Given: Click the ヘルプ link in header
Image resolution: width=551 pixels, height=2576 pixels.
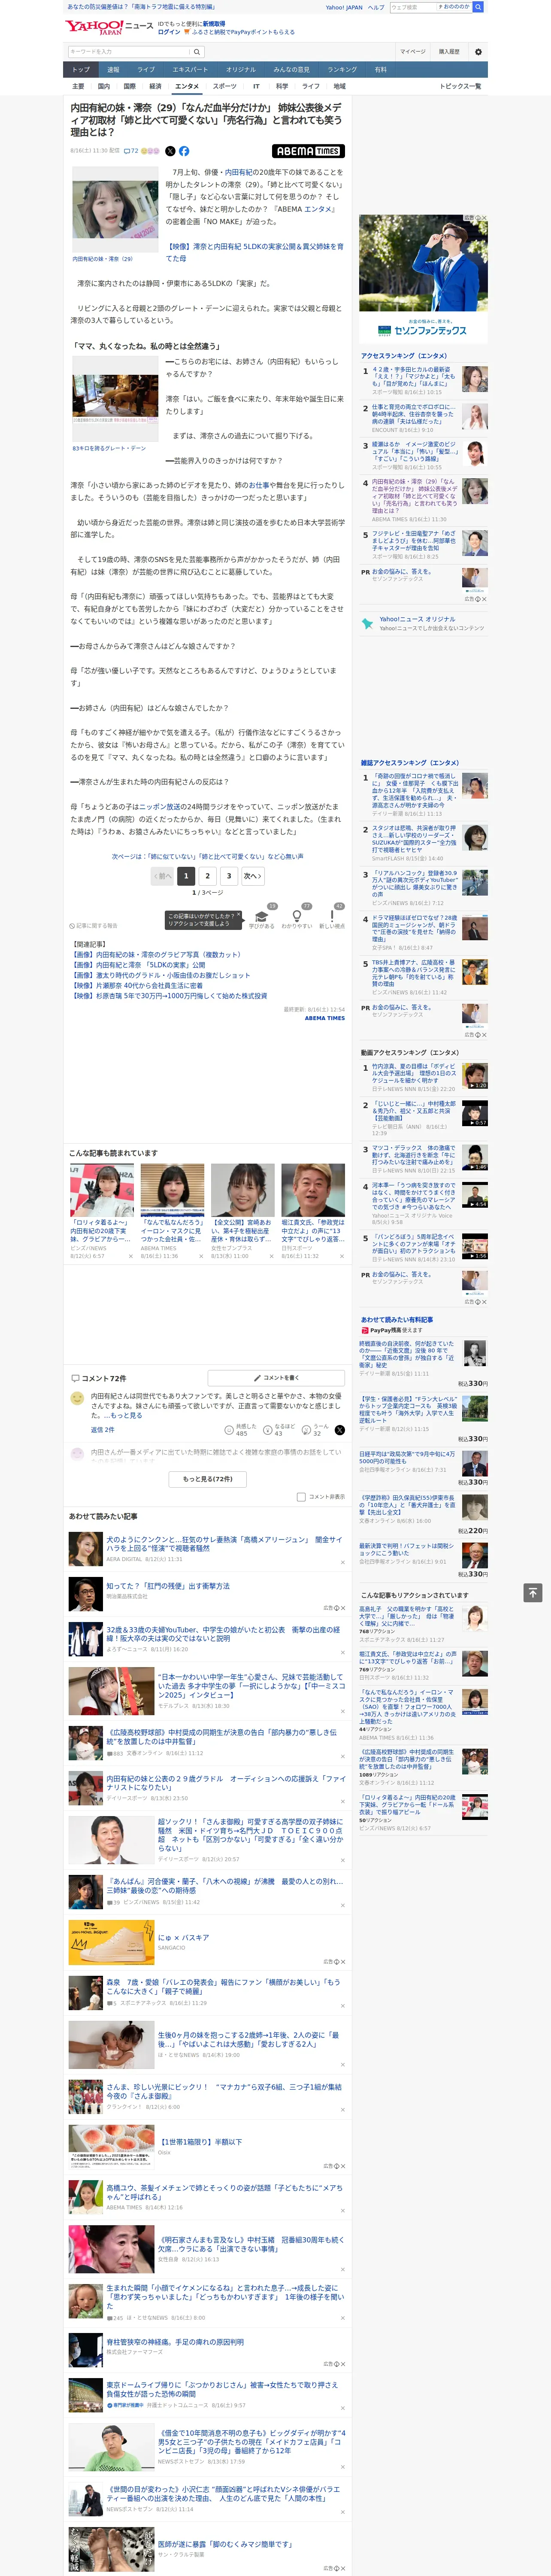Looking at the screenshot, I should 376,7.
